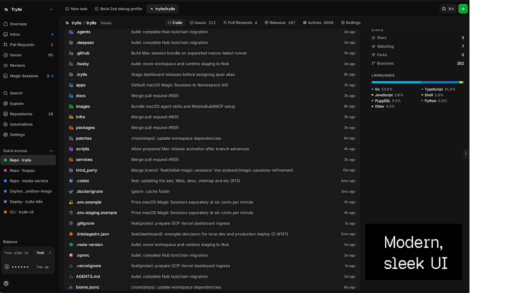Select the trylle/trylle tab
513x293 pixels.
click(163, 9)
